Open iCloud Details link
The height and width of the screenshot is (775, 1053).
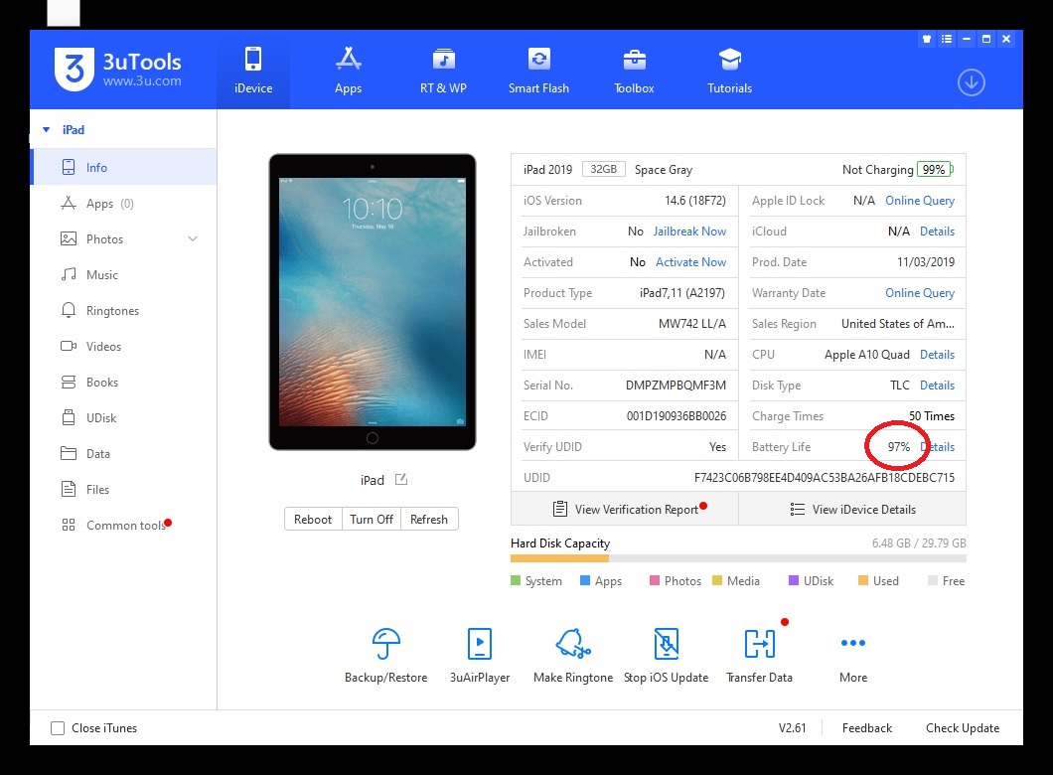pyautogui.click(x=937, y=232)
